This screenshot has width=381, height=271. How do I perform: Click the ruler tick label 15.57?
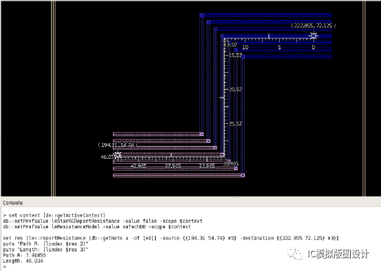pyautogui.click(x=235, y=55)
